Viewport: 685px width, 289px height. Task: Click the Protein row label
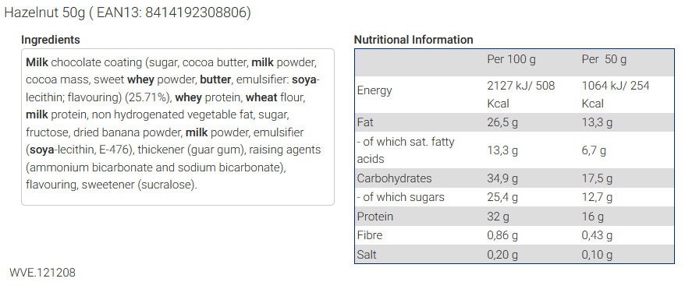point(374,217)
